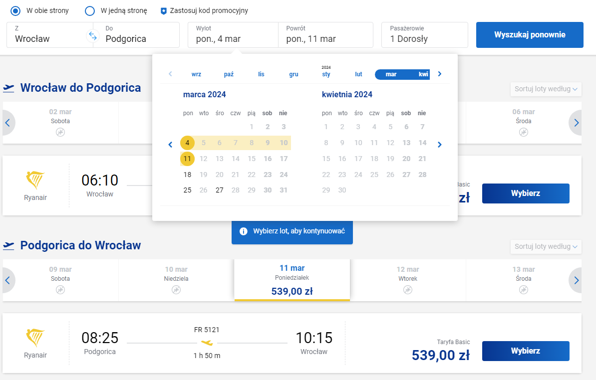Click plane icon beside Wrocław do Podgorica heading
Screen dimensions: 596x380
(9, 88)
